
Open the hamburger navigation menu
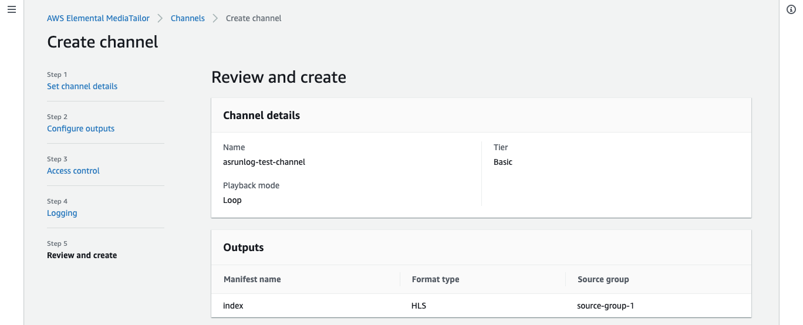(11, 10)
